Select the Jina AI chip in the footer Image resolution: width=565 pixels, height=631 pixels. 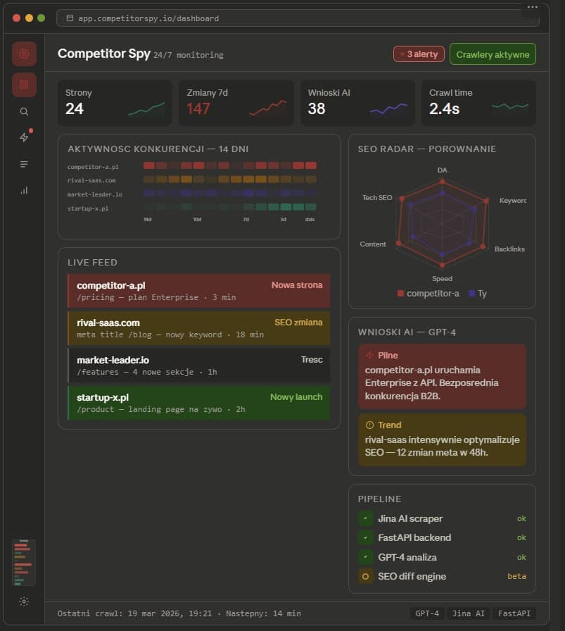pyautogui.click(x=468, y=613)
